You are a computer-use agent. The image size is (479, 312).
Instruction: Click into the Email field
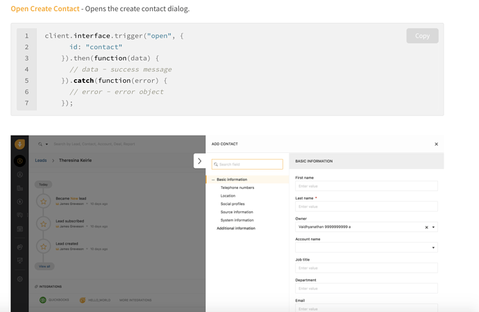pyautogui.click(x=367, y=308)
